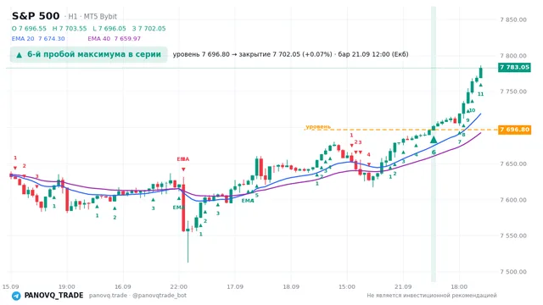543x305 pixels.
Task: Click the 7 650.00 price axis label
Action: (x=513, y=164)
